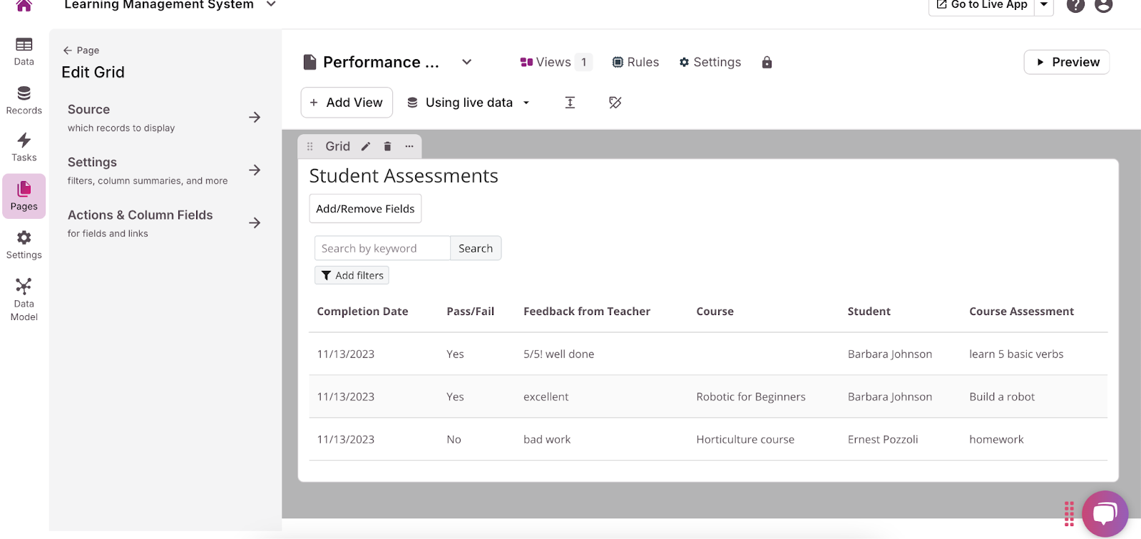Expand the Go to Live App arrow menu
The image size is (1141, 539).
coord(1044,6)
